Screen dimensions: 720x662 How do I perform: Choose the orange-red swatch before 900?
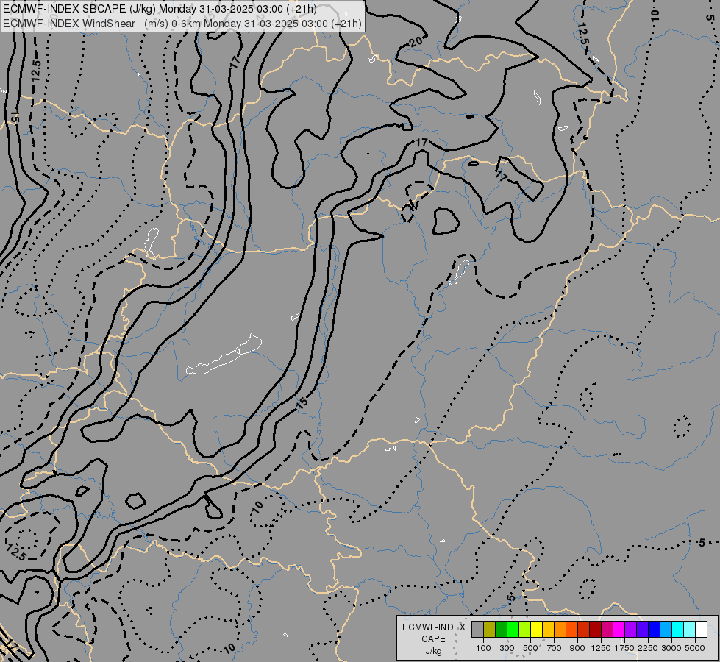571,629
